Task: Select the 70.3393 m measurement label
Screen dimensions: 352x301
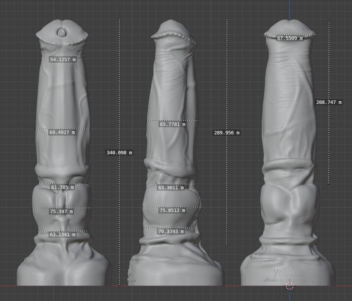Action: click(170, 231)
